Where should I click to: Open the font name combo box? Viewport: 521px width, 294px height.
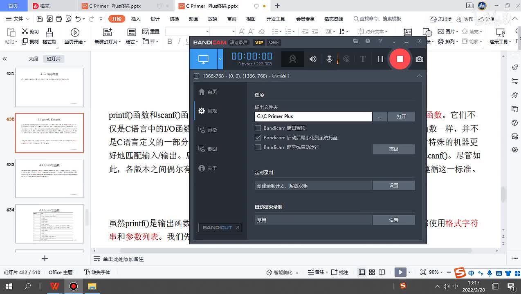187,31
